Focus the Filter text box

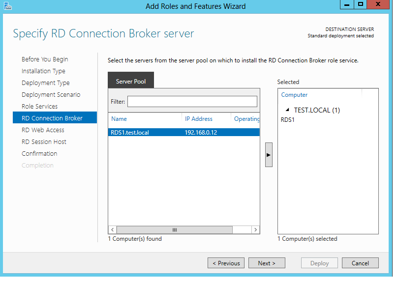pos(192,101)
